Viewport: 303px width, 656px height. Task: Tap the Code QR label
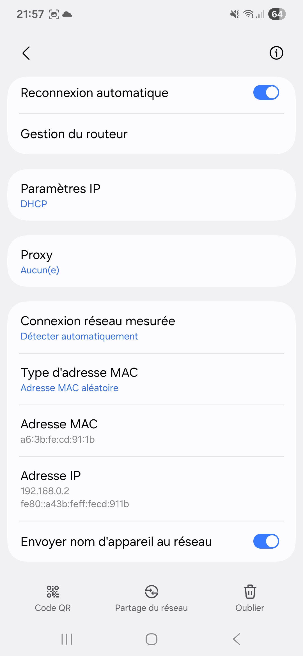click(53, 608)
